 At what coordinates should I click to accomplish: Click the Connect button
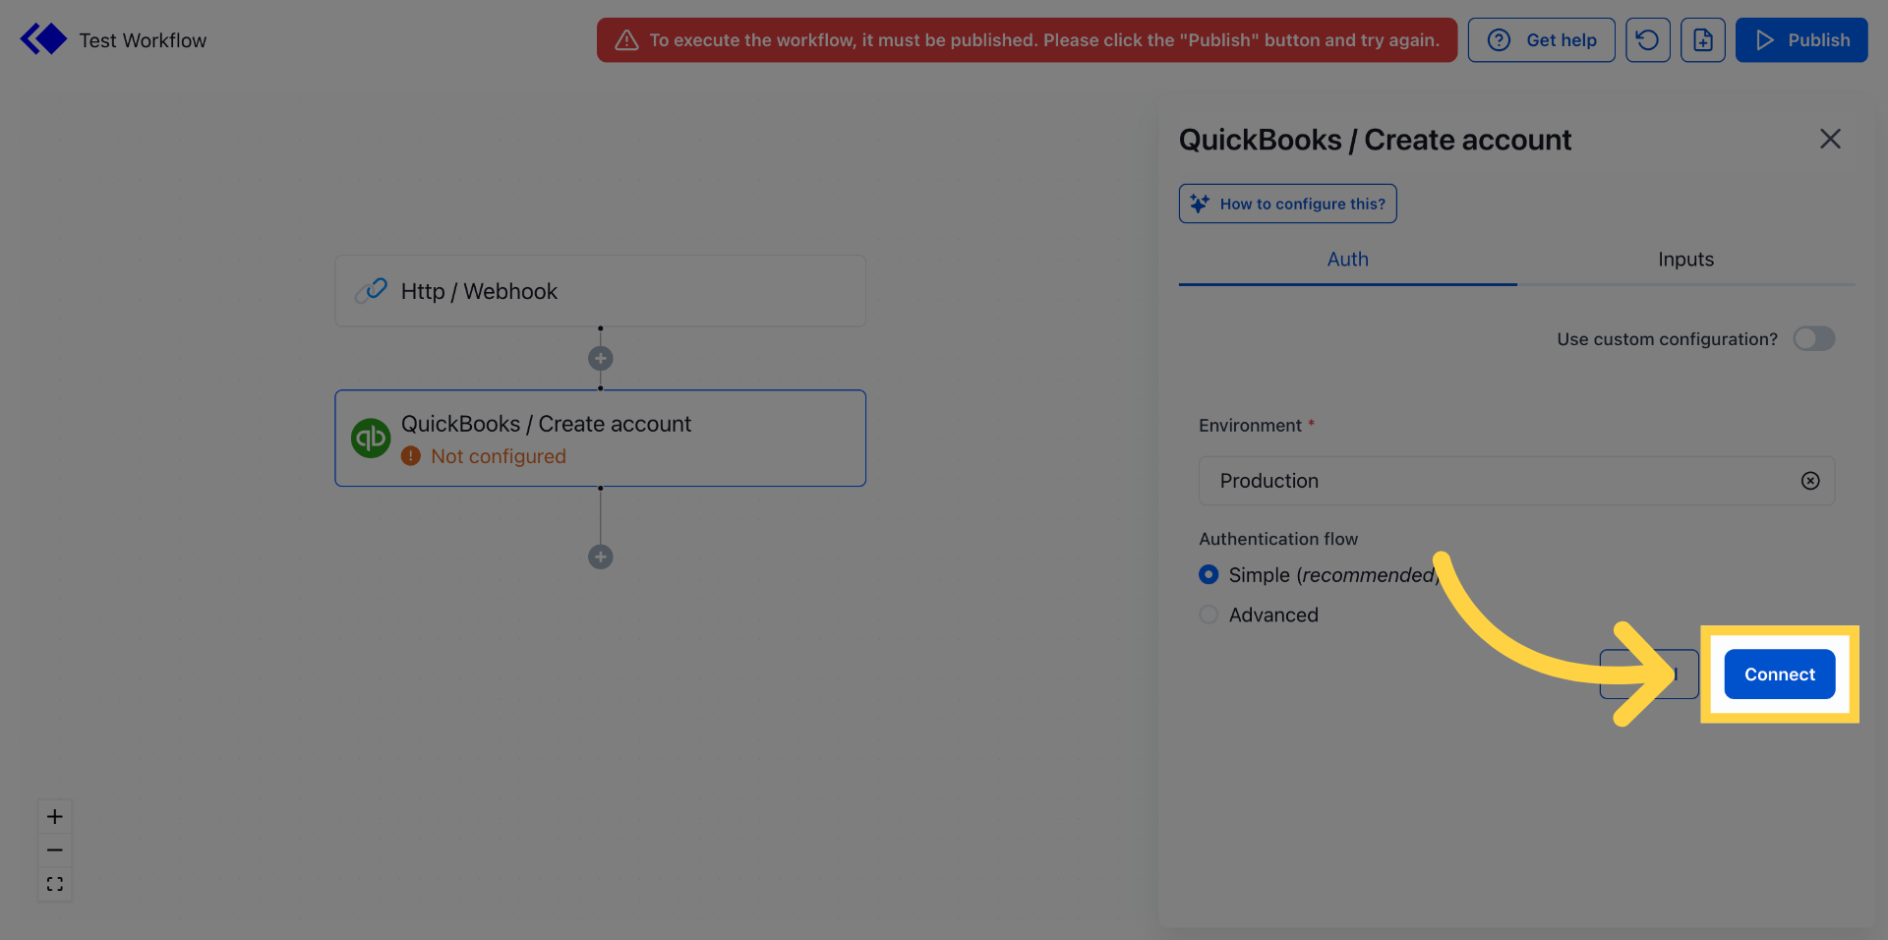click(1779, 674)
